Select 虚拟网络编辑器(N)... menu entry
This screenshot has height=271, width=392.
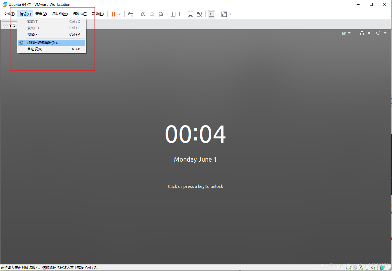tap(52, 43)
